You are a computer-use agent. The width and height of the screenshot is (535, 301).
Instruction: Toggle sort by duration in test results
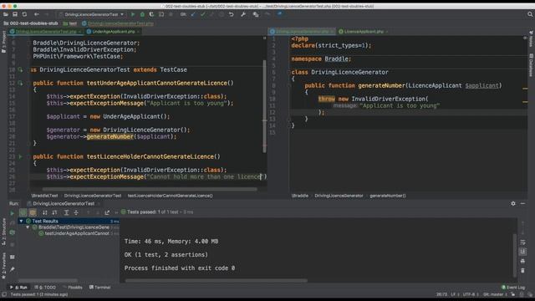(54, 212)
